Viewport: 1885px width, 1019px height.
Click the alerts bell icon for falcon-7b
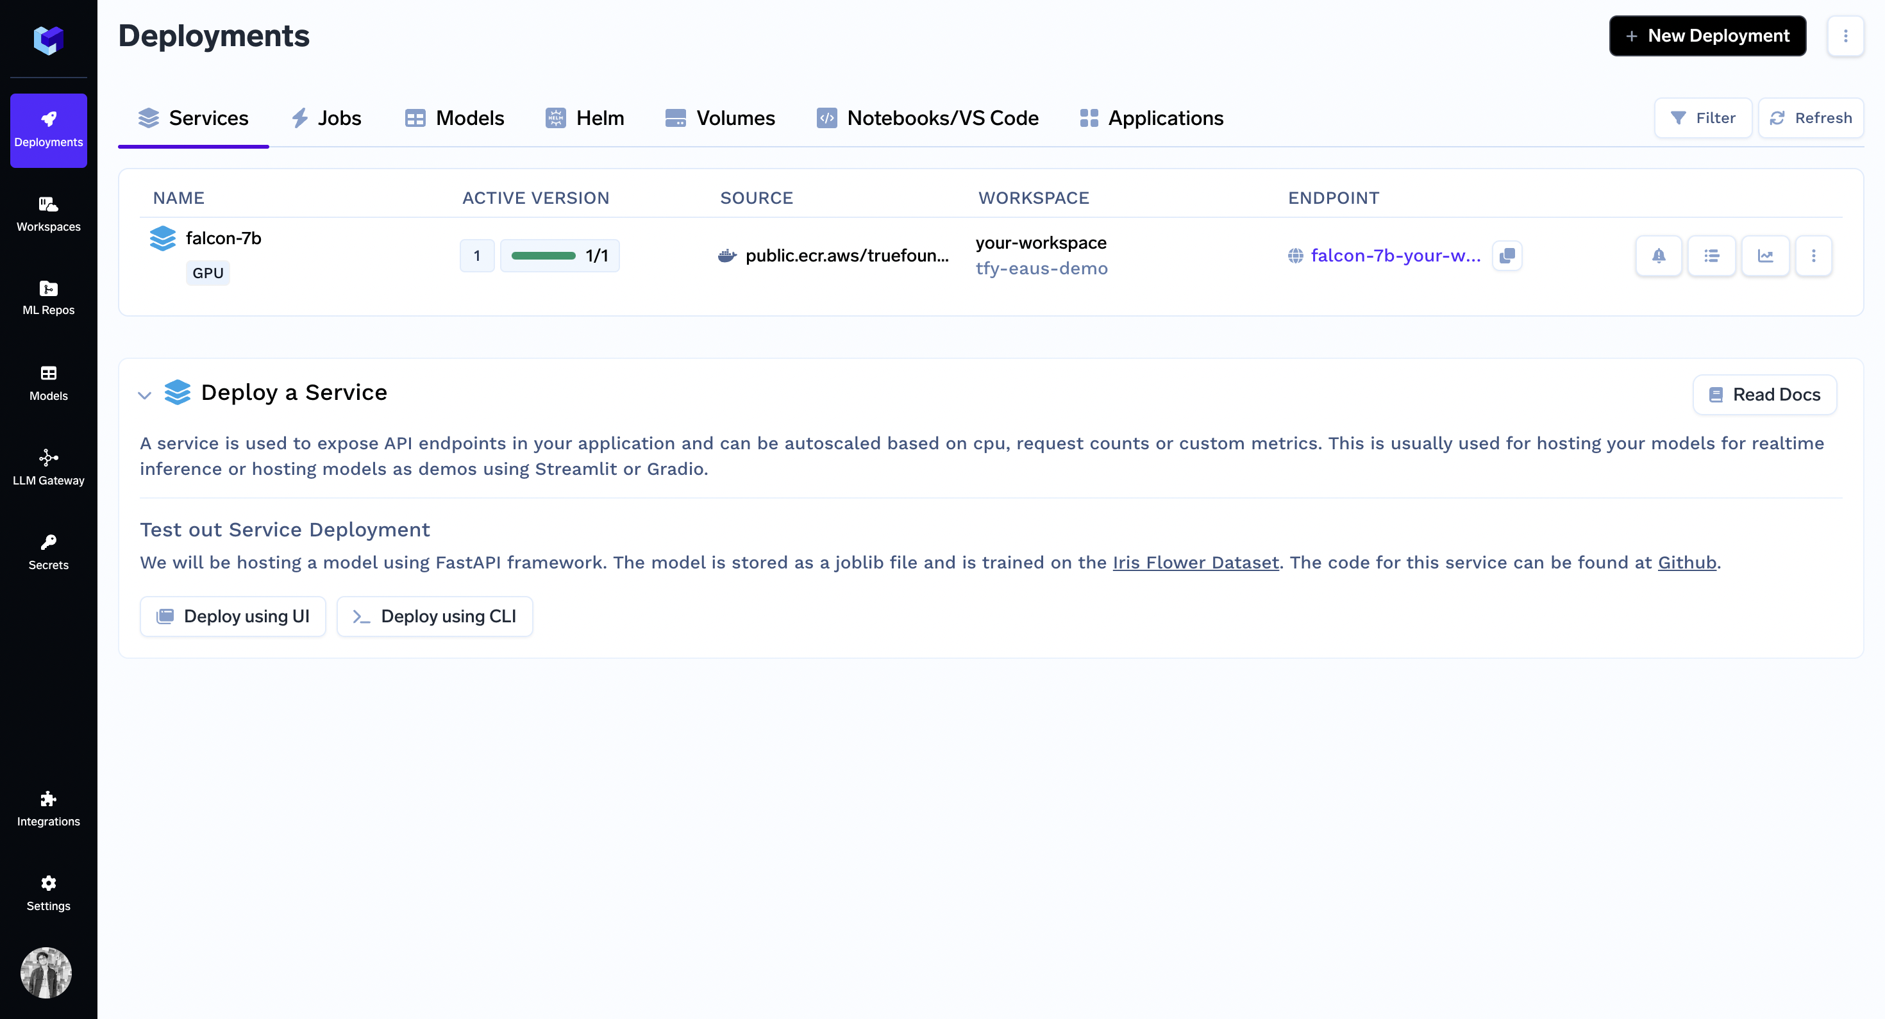[1658, 255]
